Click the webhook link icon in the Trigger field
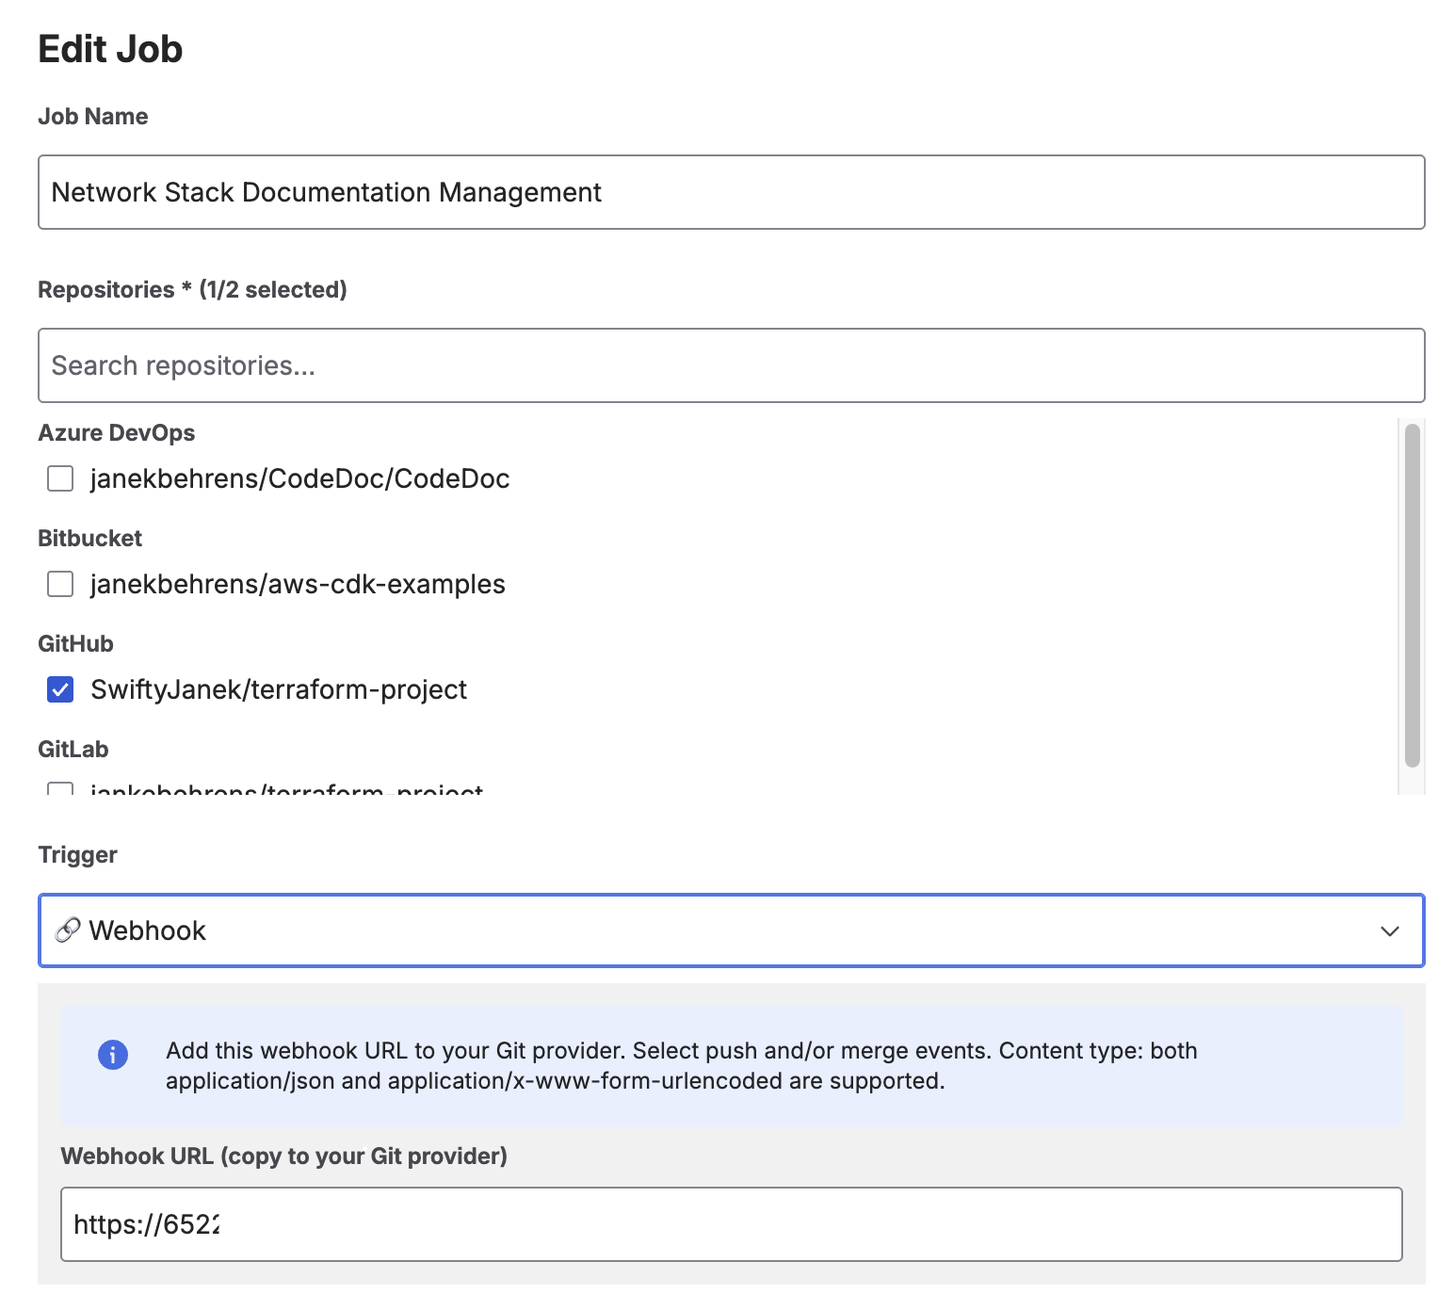The width and height of the screenshot is (1454, 1294). (x=68, y=930)
